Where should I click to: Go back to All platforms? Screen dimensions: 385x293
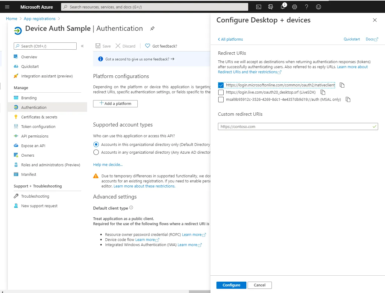[x=230, y=39]
